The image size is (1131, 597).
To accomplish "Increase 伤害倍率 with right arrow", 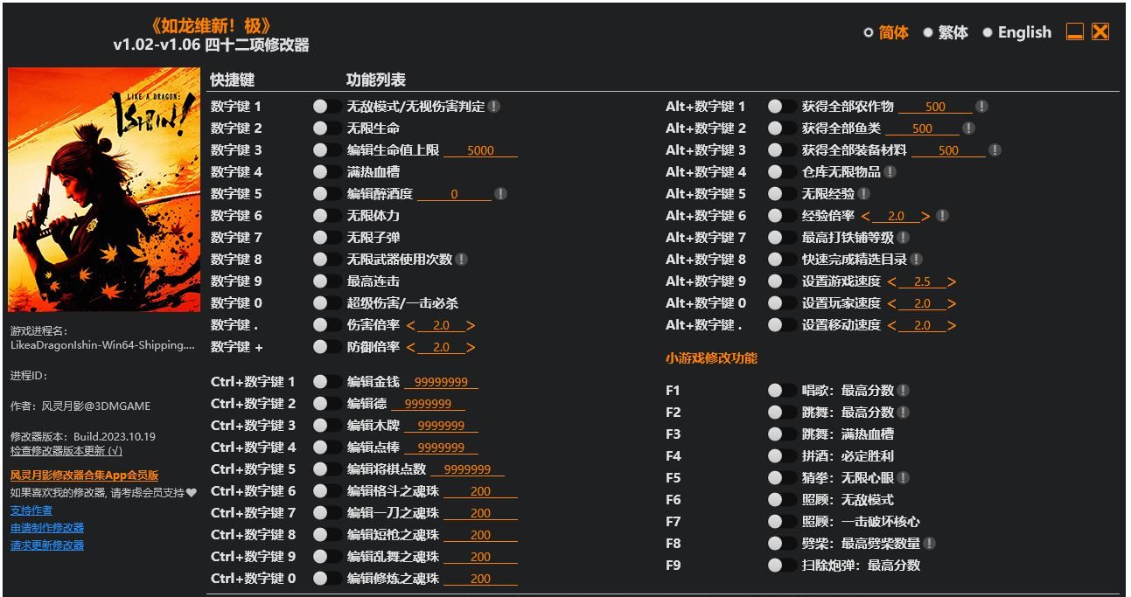I will click(471, 325).
